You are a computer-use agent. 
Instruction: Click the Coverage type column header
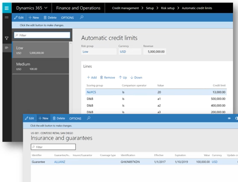coord(108,155)
